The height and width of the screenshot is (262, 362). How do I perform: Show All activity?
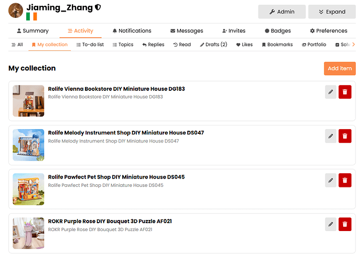pos(17,45)
